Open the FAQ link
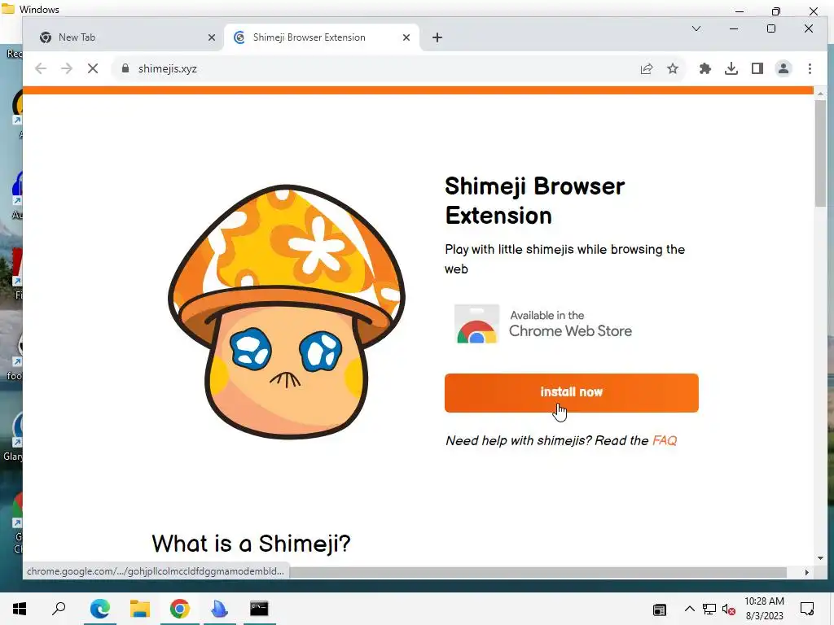This screenshot has height=625, width=834. (x=665, y=440)
